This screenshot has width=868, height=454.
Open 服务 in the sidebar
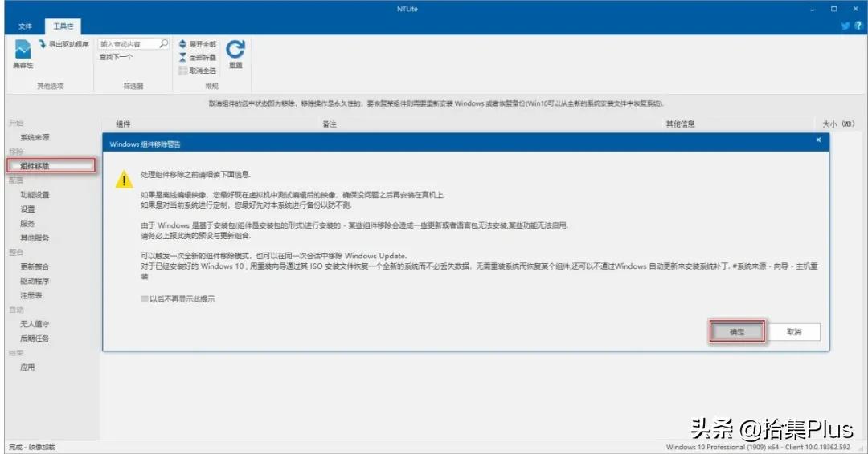(x=27, y=224)
